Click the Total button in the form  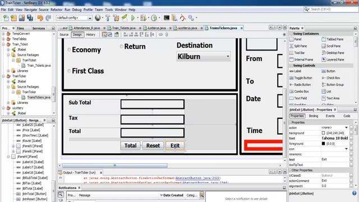(x=130, y=146)
